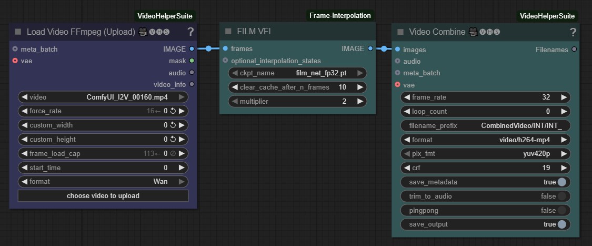Open help for Load Video FFmpeg node
Image resolution: width=592 pixels, height=246 pixels.
click(x=190, y=32)
